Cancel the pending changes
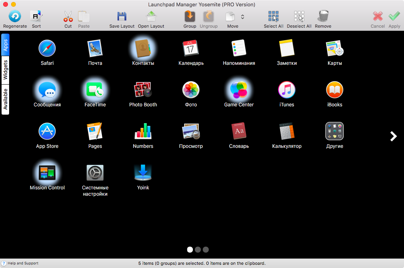 click(x=377, y=17)
